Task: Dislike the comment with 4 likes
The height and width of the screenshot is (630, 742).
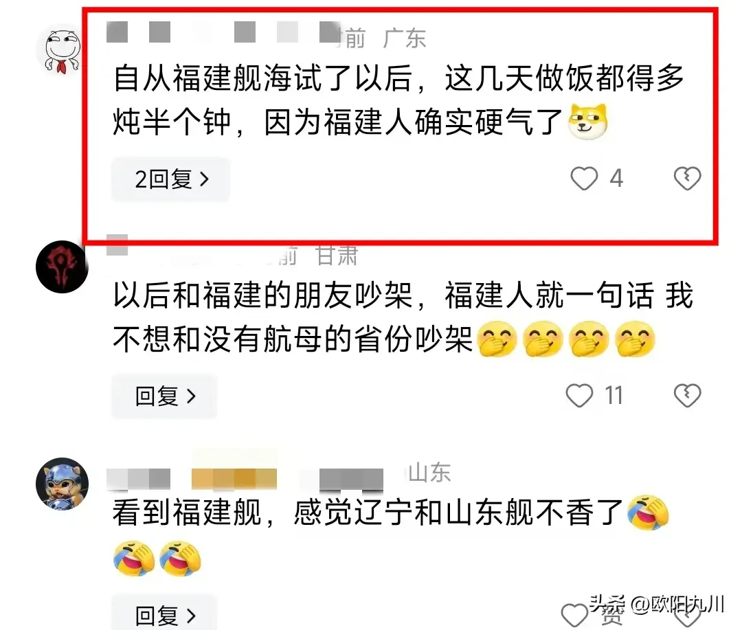Action: point(687,179)
